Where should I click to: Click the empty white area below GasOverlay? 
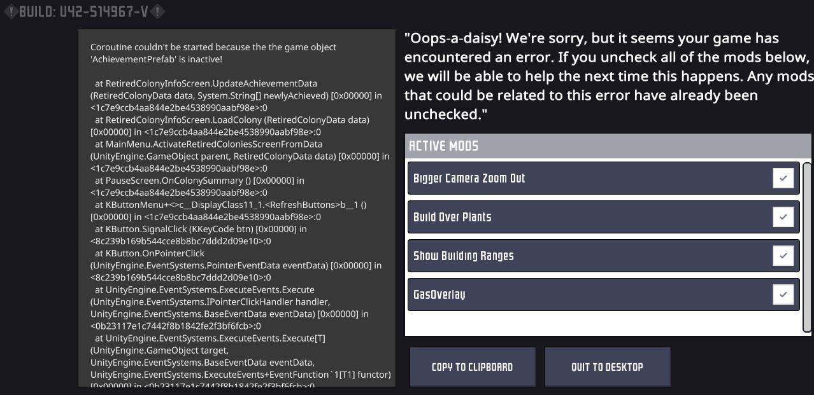603,323
